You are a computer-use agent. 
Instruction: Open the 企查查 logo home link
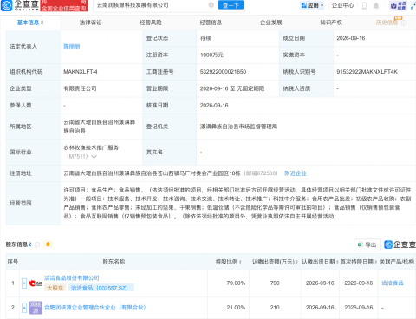pyautogui.click(x=20, y=5)
